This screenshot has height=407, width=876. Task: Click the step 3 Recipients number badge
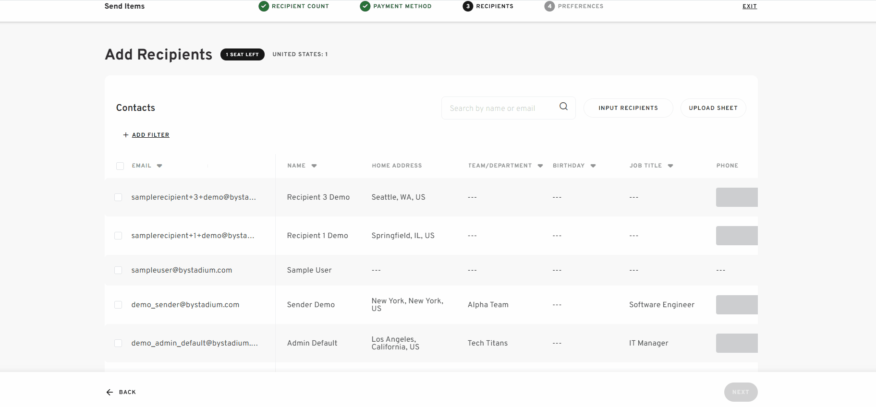click(x=468, y=6)
